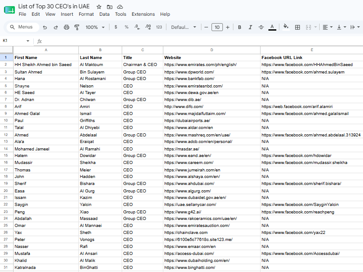Open the Extensions menu
The width and height of the screenshot is (363, 272).
click(143, 14)
